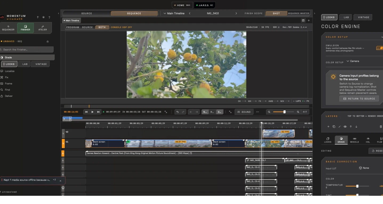Toggle the R_ mode button in the transport

coord(212,112)
